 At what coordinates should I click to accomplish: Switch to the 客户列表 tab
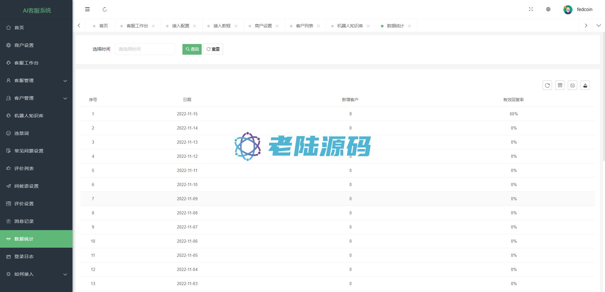304,26
